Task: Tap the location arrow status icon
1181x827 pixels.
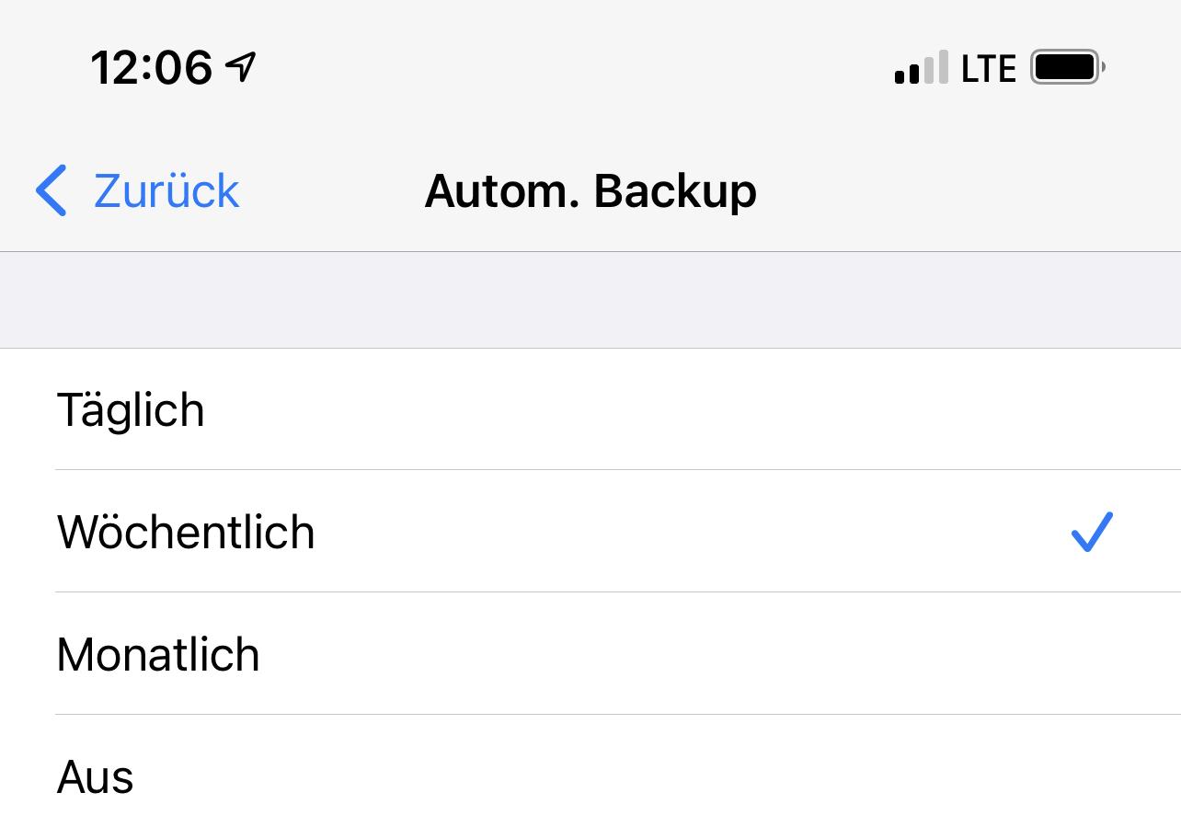Action: coord(241,67)
